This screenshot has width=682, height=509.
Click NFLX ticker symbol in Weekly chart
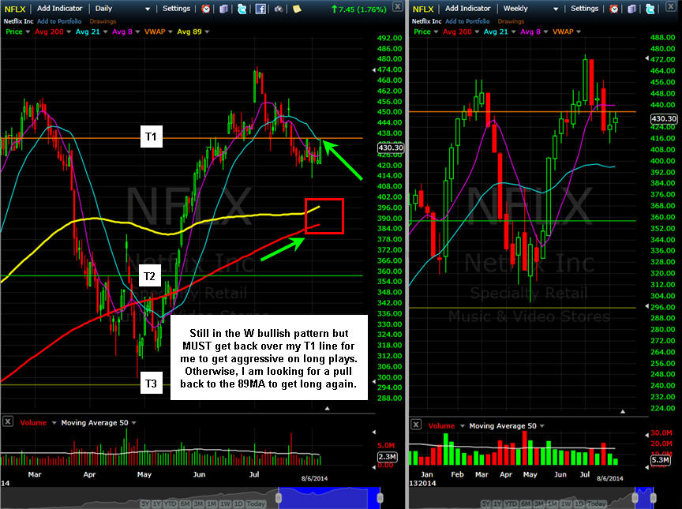click(423, 9)
